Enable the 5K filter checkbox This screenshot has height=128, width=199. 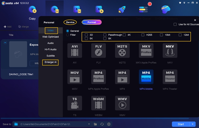point(86,39)
